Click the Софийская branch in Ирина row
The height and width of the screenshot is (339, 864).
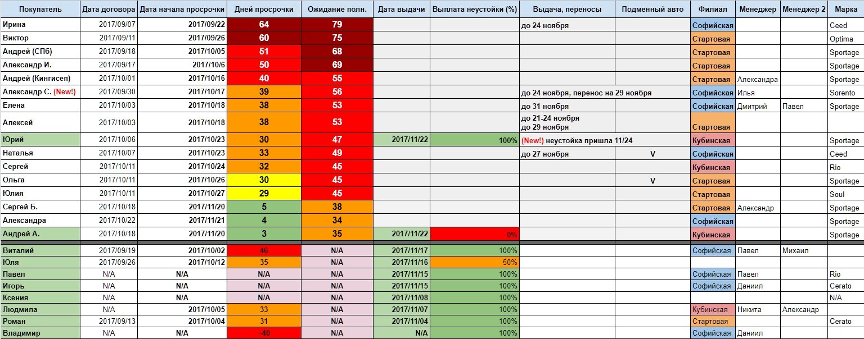[x=713, y=25]
